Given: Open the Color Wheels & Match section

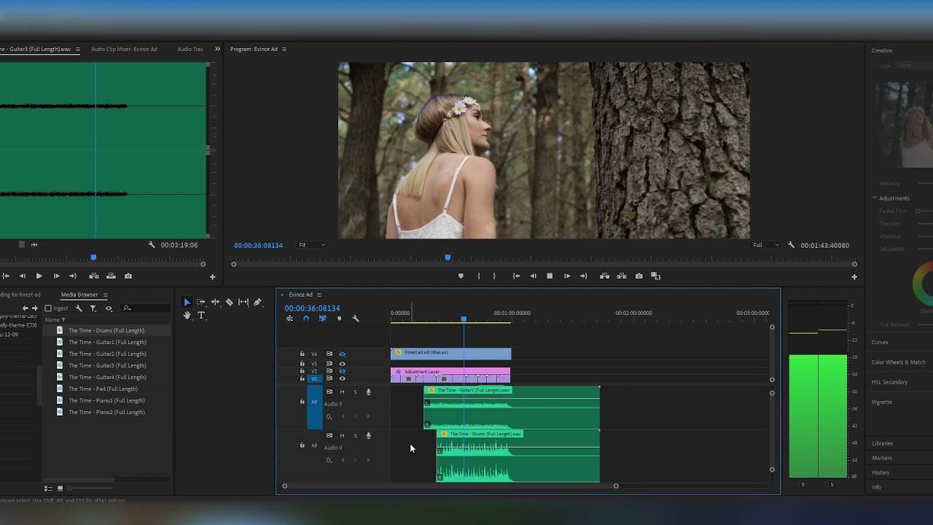Looking at the screenshot, I should (898, 362).
